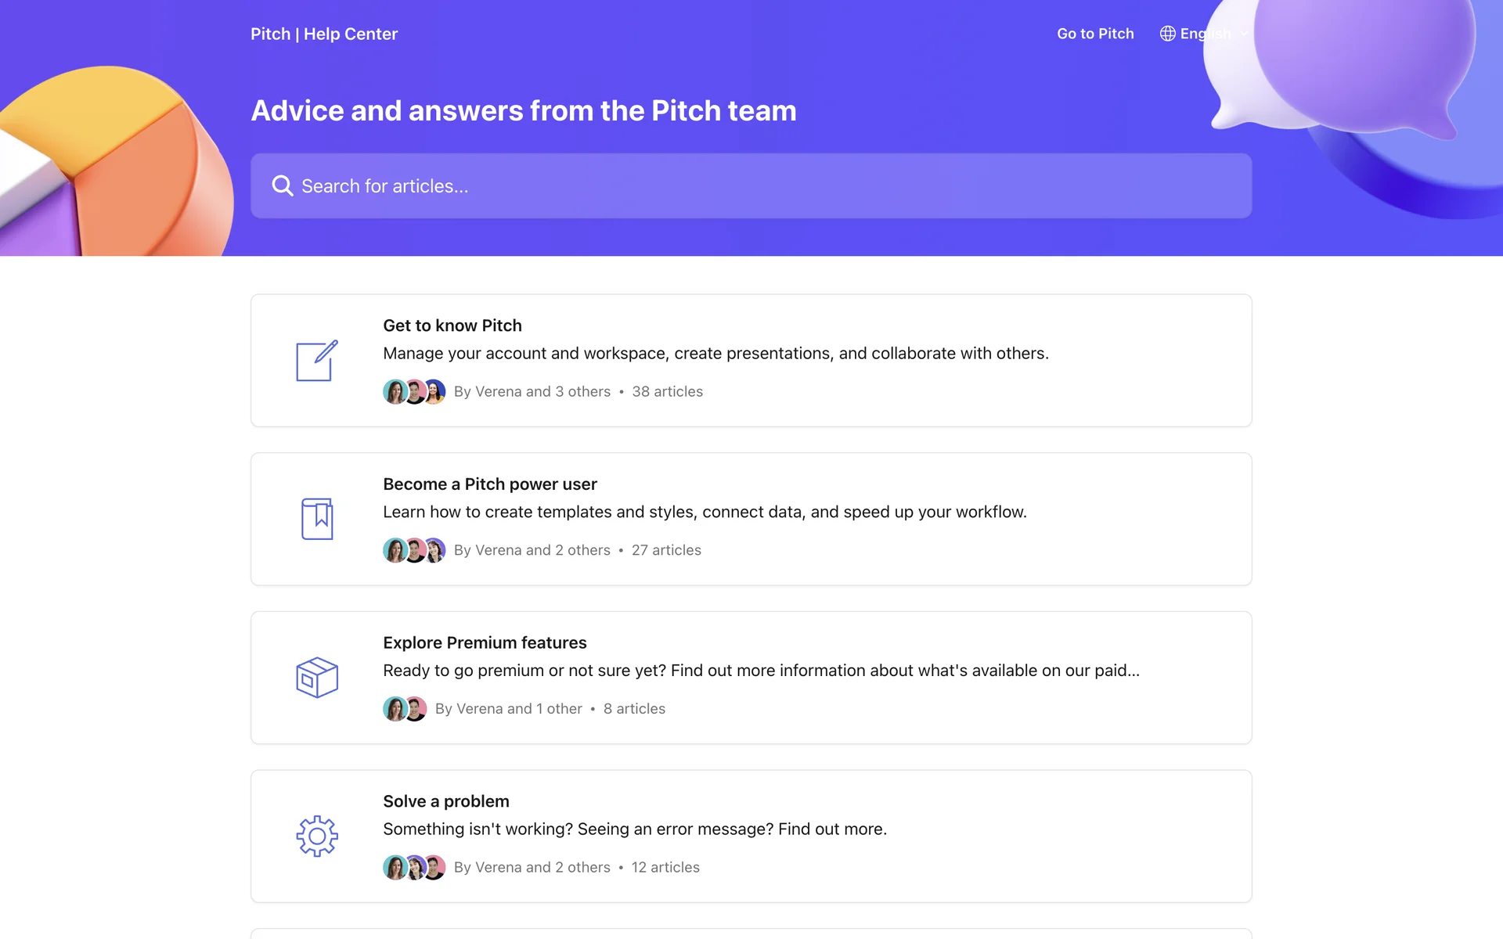Image resolution: width=1503 pixels, height=939 pixels.
Task: Go to Pitch via the header link
Action: pyautogui.click(x=1095, y=34)
